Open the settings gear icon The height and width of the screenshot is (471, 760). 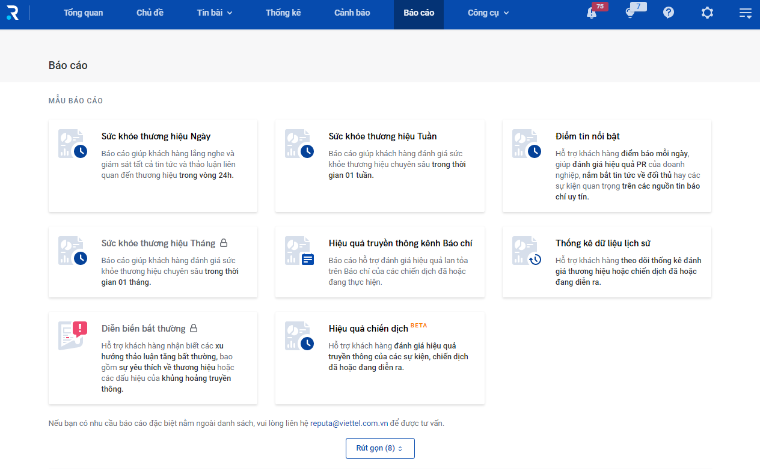[707, 13]
